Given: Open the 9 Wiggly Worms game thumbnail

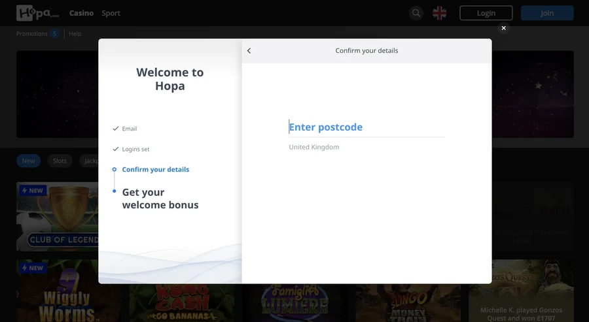Looking at the screenshot, I should (x=57, y=291).
